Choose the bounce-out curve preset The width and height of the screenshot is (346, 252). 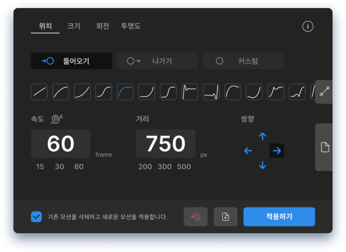pyautogui.click(x=276, y=92)
